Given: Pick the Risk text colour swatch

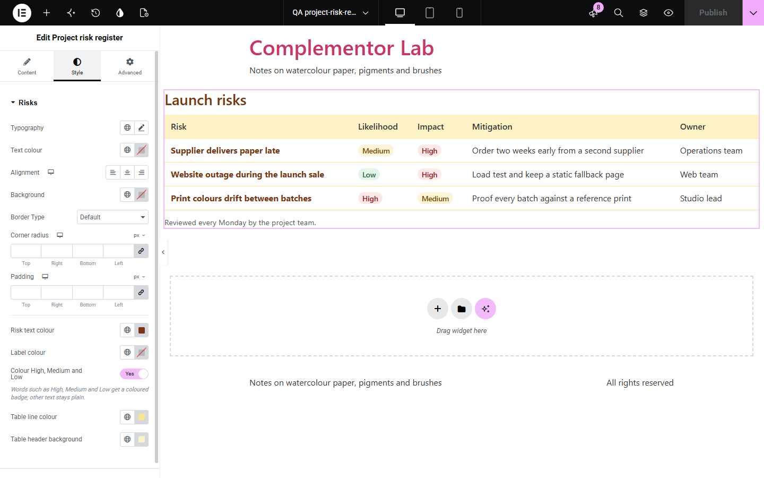Looking at the screenshot, I should point(142,330).
